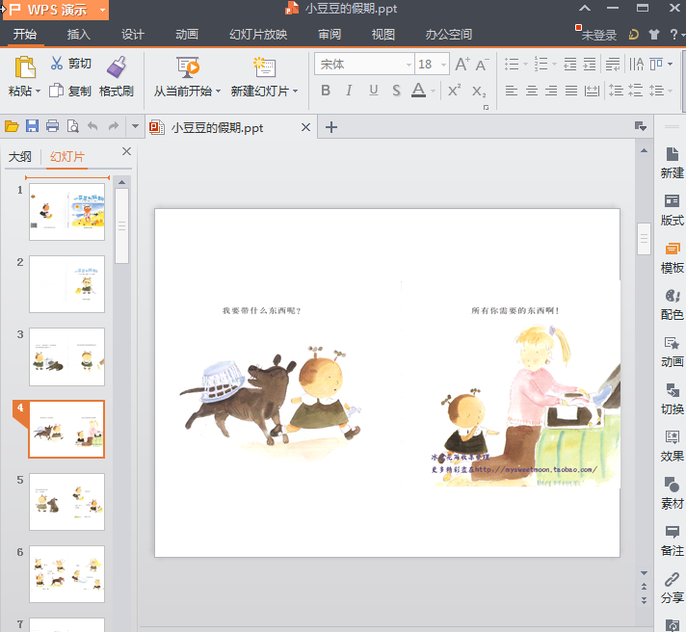The image size is (686, 632).
Task: Close the slide thumbnail pane
Action: pos(126,151)
